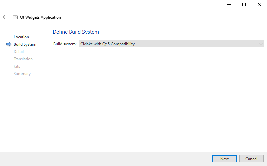The height and width of the screenshot is (166, 267).
Task: Close the wizard dialog window
Action: click(x=259, y=5)
